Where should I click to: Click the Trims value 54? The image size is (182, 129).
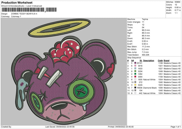coord(143,27)
